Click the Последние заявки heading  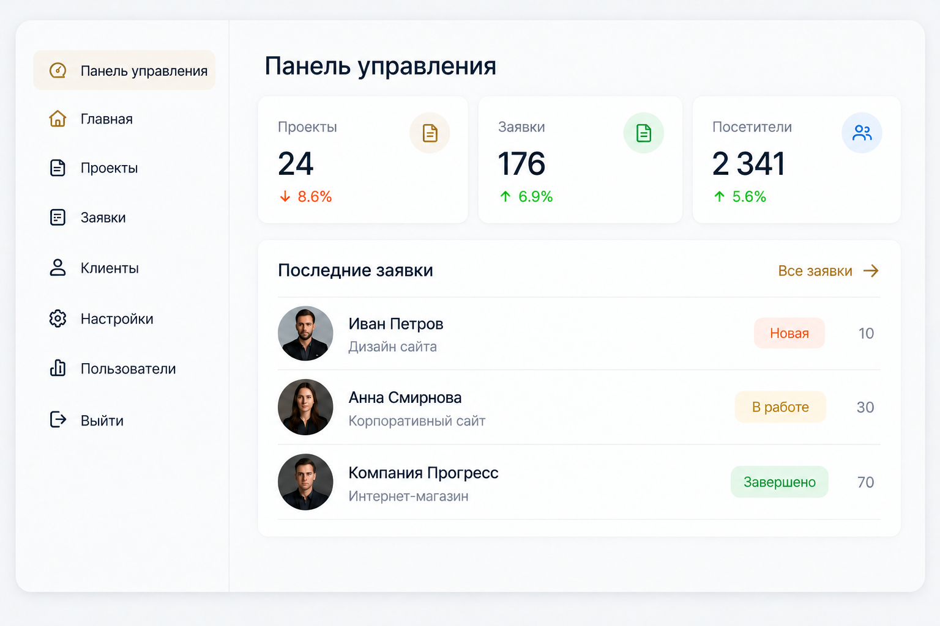pyautogui.click(x=356, y=270)
